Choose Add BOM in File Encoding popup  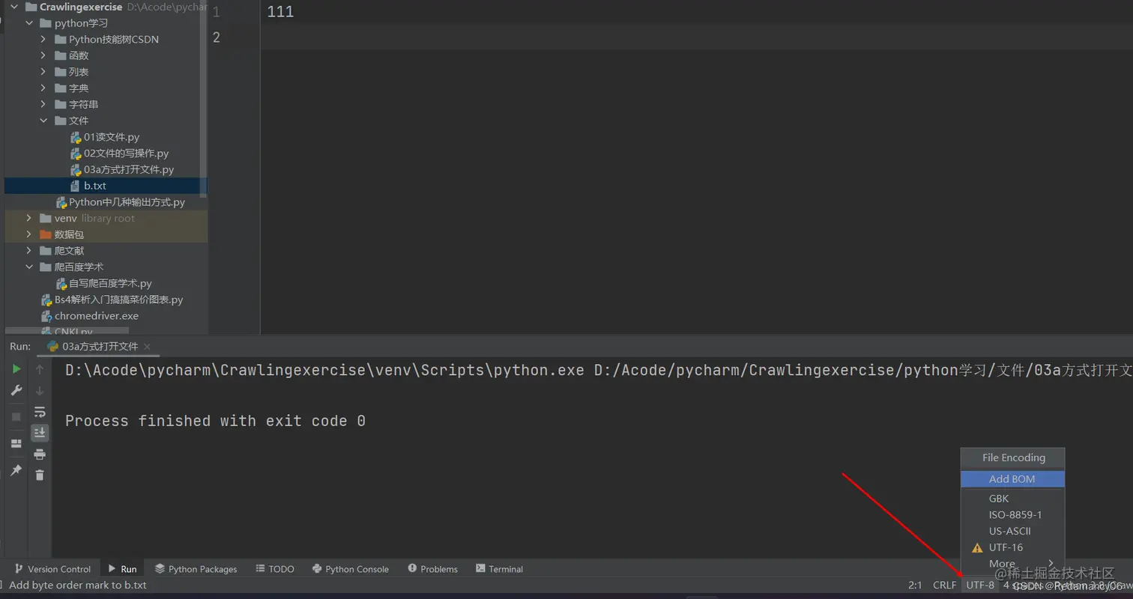click(x=1012, y=479)
